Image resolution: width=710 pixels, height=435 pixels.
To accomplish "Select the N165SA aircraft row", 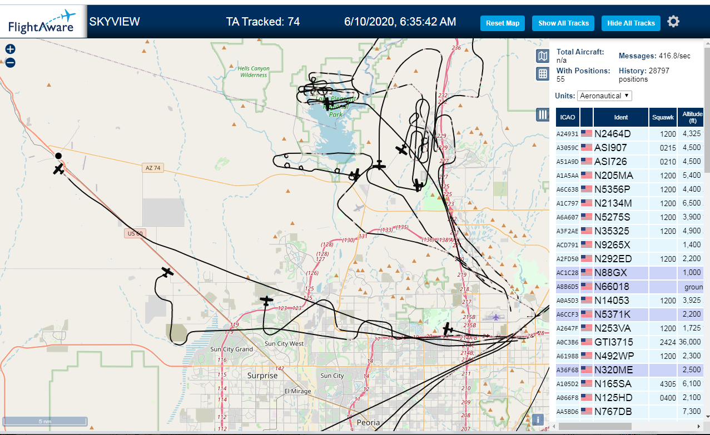I will pos(629,384).
